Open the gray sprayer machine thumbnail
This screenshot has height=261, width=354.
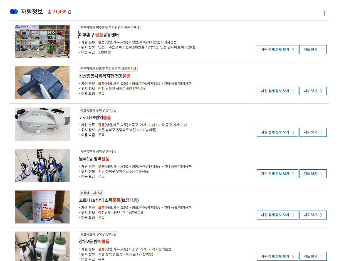click(42, 124)
